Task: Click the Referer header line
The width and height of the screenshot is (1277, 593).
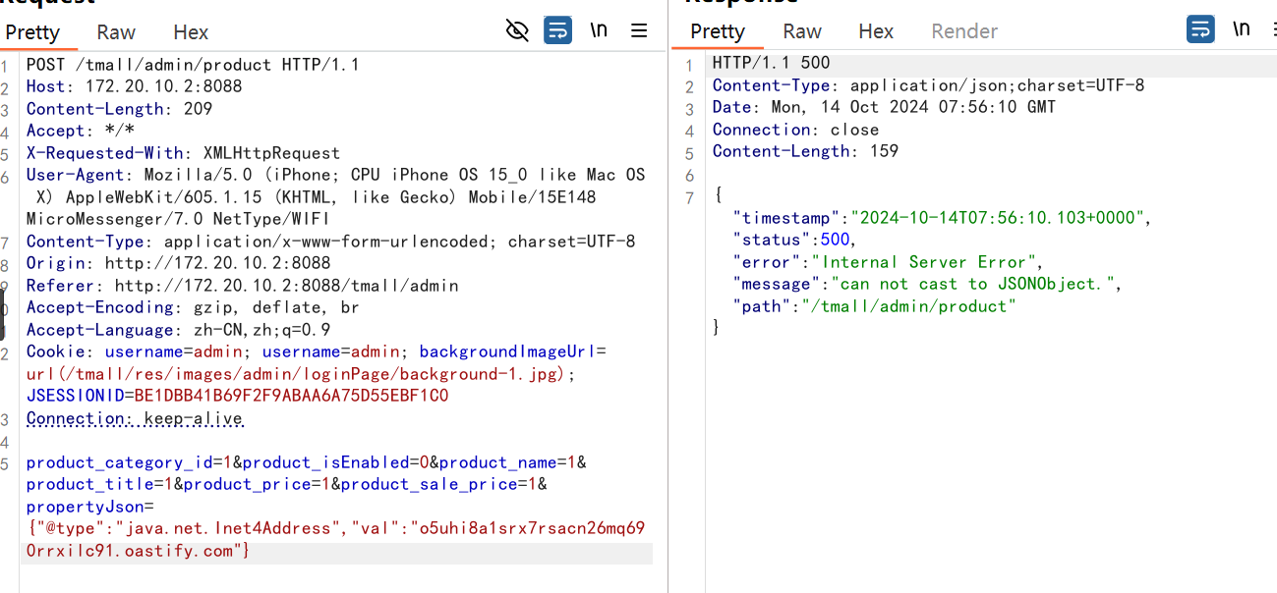Action: tap(242, 286)
